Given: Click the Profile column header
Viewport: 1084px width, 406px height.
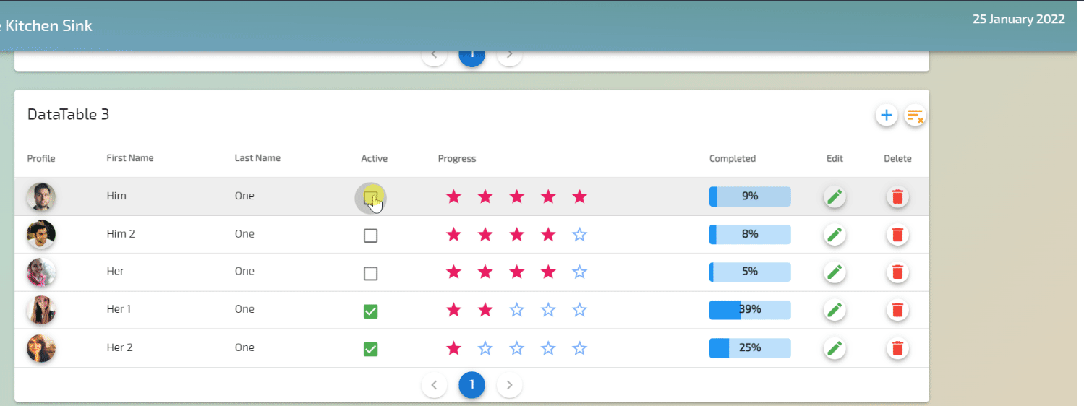Looking at the screenshot, I should 41,159.
